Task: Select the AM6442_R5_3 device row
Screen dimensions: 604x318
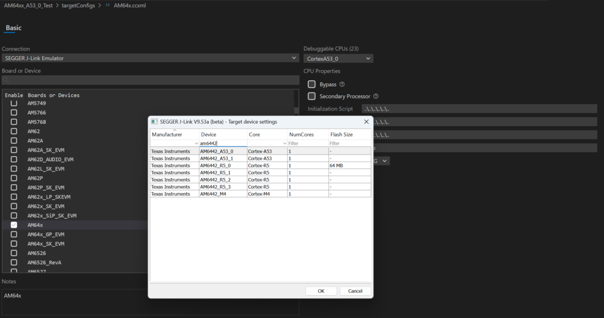Action: pos(260,186)
